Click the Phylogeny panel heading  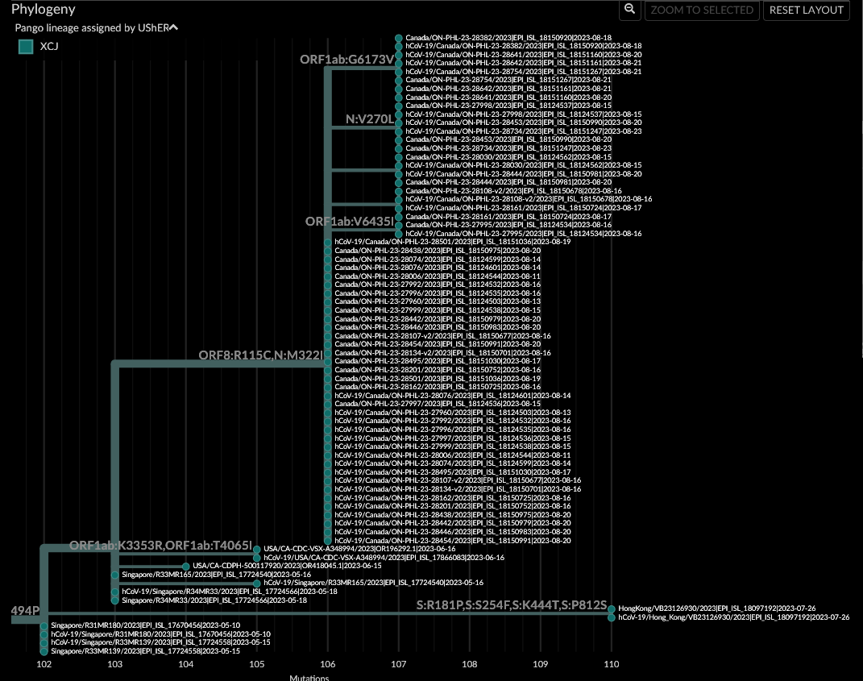[44, 10]
